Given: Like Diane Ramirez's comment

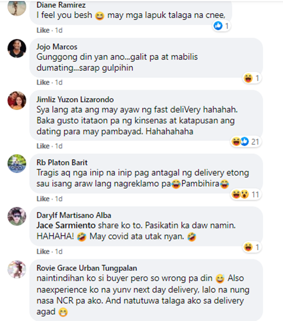Looking at the screenshot, I should point(43,30).
